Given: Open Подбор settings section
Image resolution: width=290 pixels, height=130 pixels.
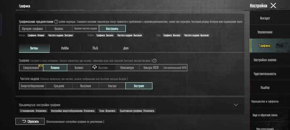Looking at the screenshot, I should tap(270, 87).
